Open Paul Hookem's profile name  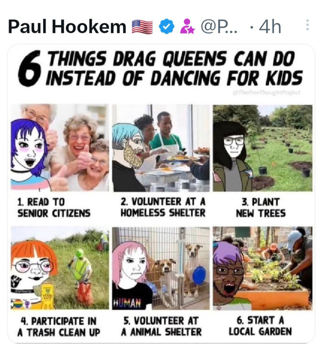[67, 27]
